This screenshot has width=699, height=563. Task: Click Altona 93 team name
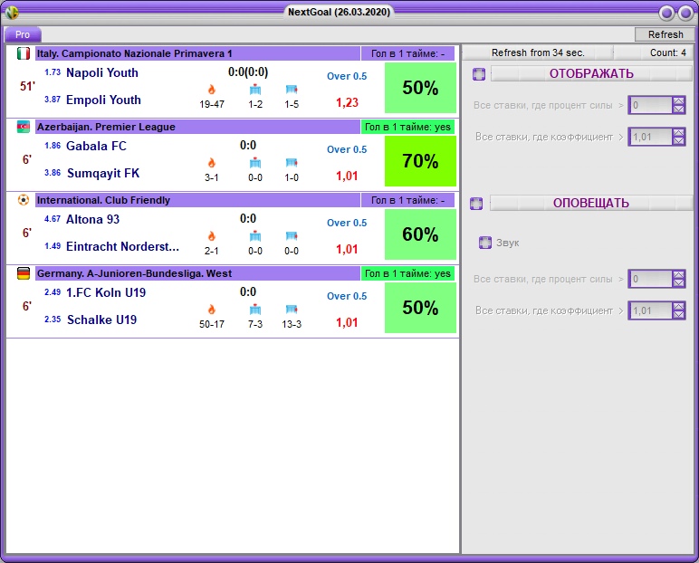click(92, 219)
